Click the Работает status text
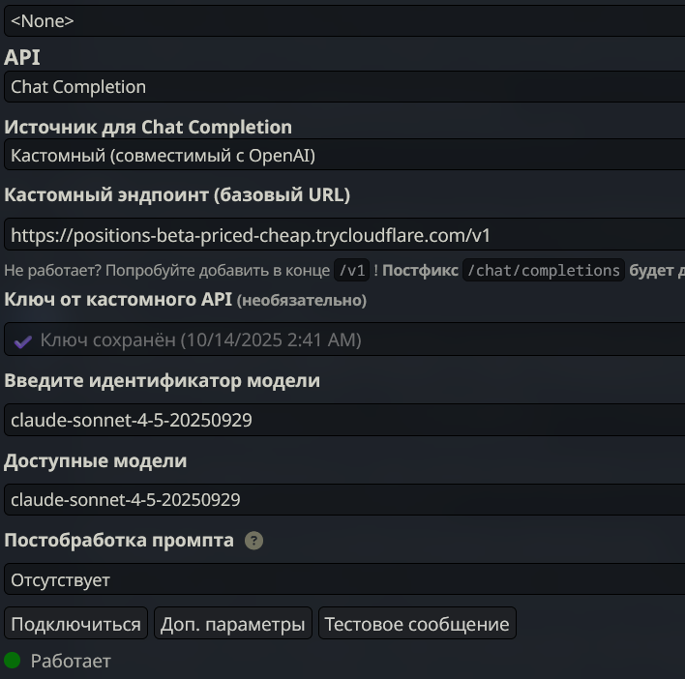685x679 pixels. click(71, 661)
